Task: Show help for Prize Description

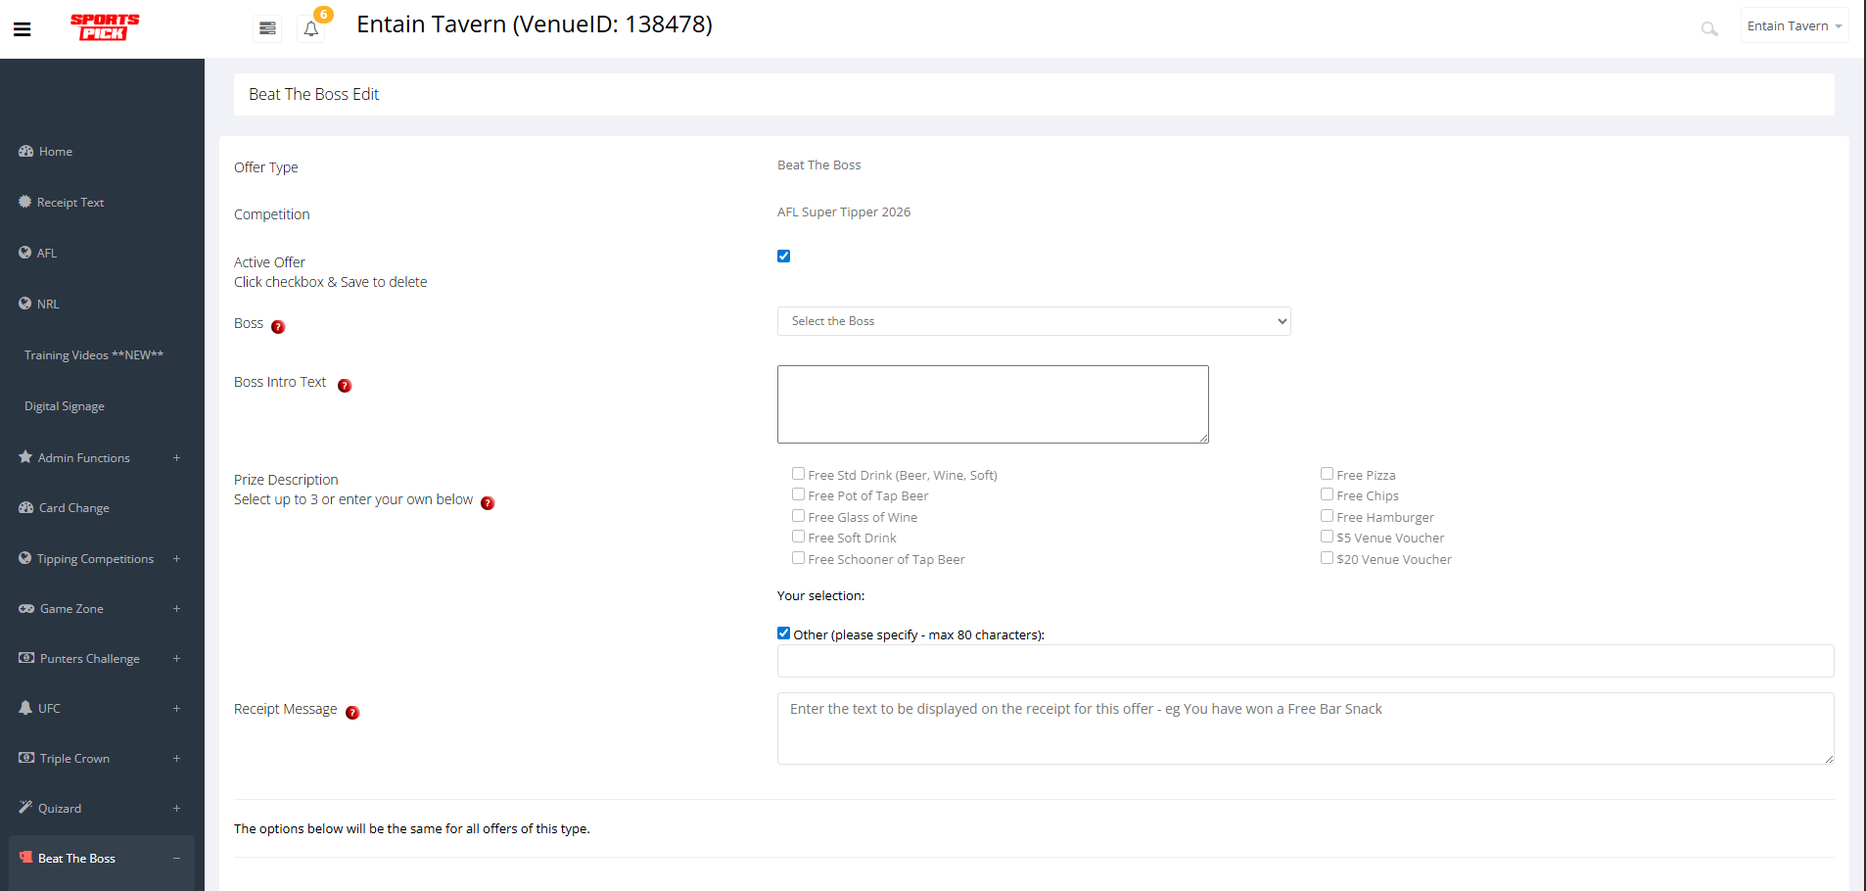Action: tap(488, 503)
